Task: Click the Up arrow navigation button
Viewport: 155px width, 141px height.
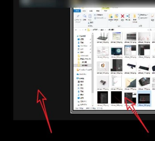Action: click(86, 30)
